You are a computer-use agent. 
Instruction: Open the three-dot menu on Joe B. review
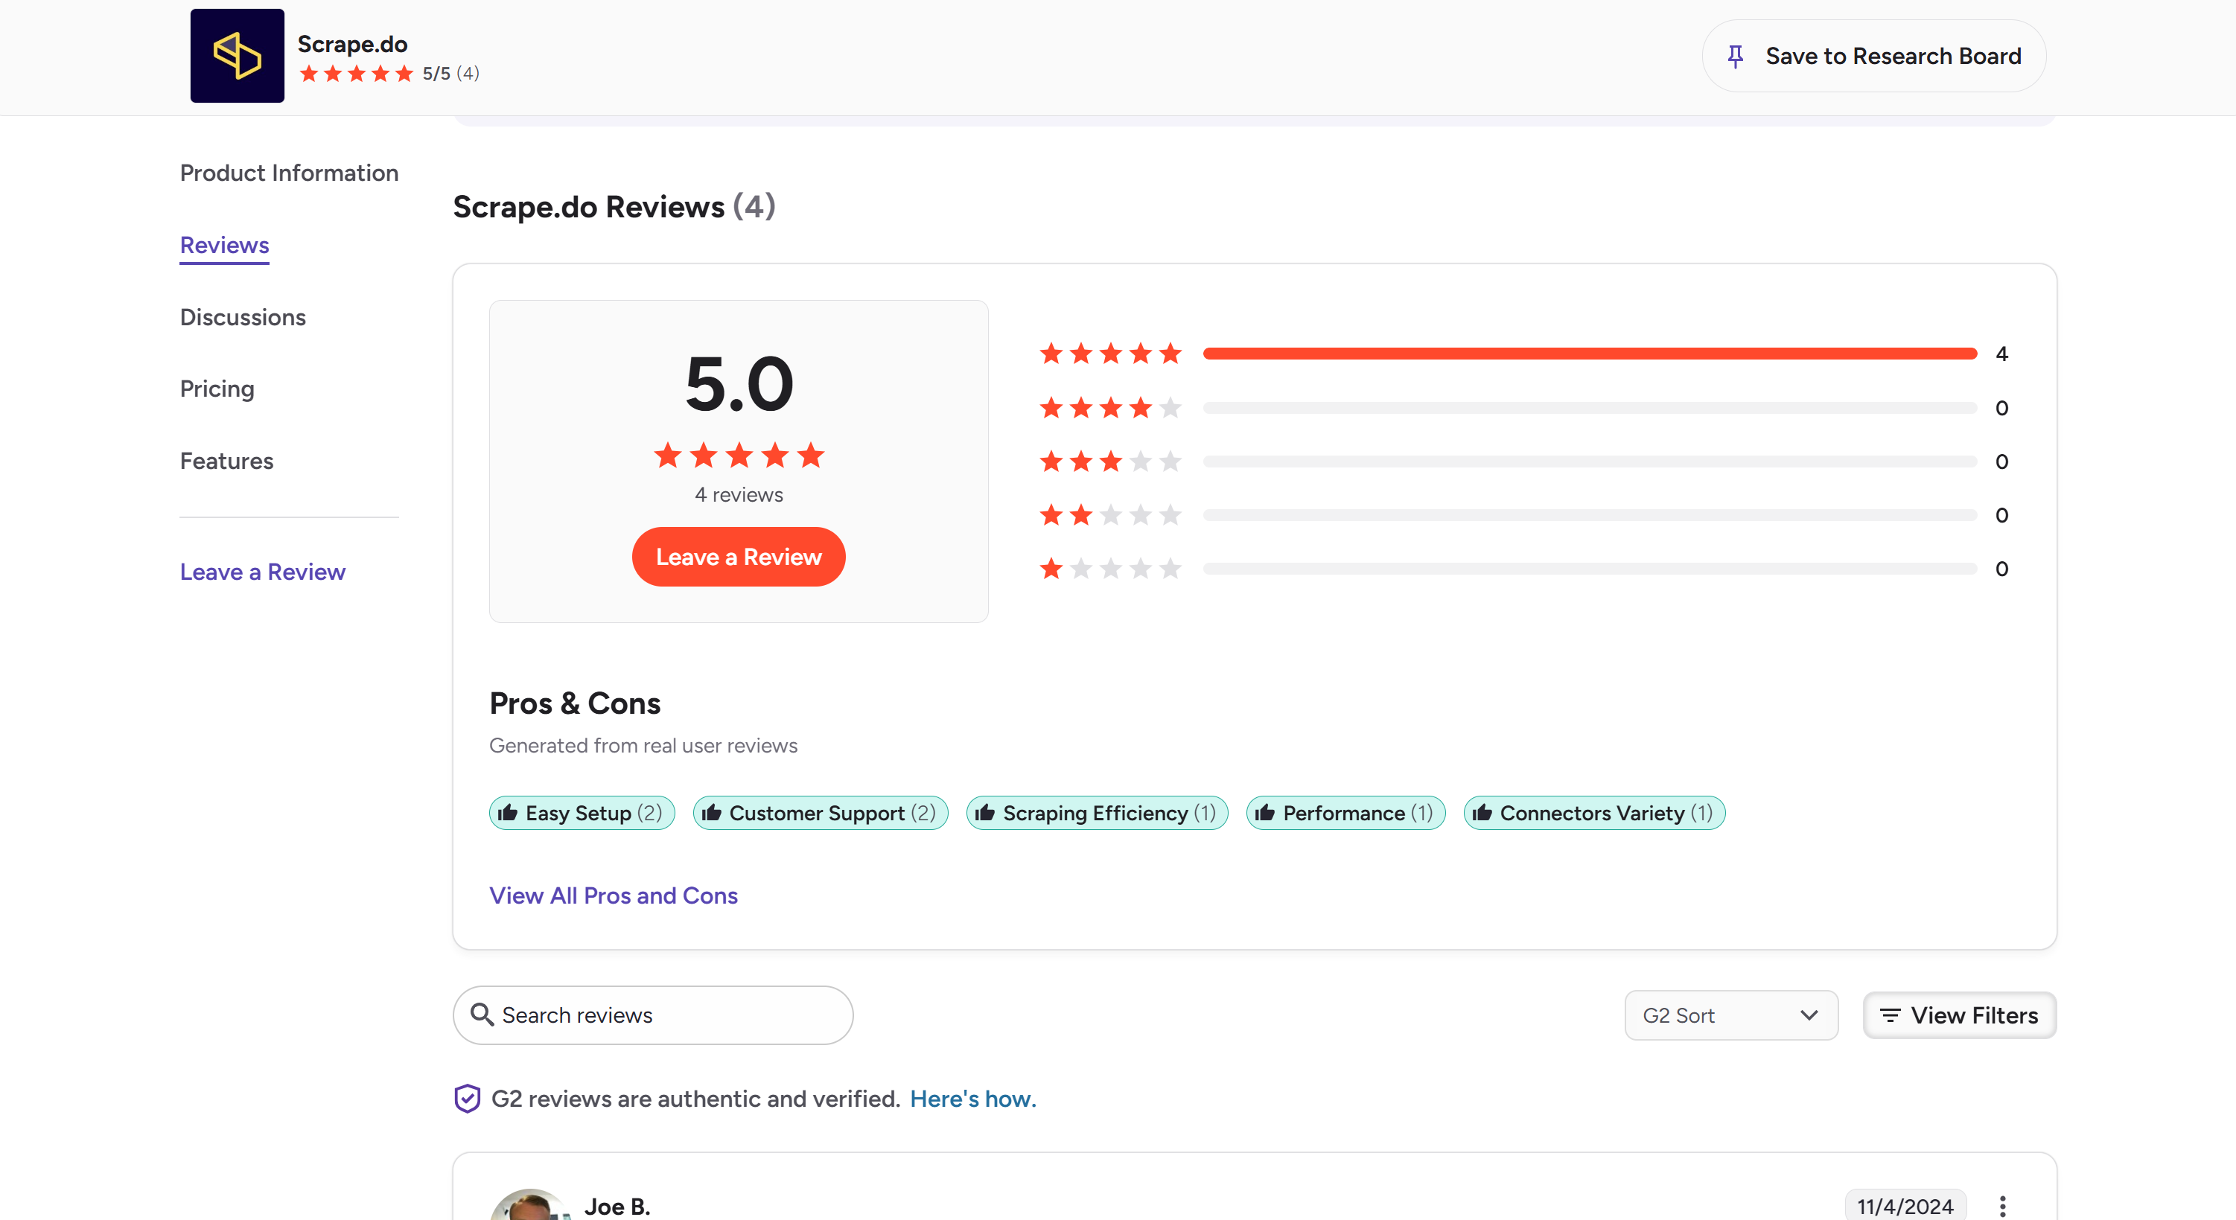2001,1206
